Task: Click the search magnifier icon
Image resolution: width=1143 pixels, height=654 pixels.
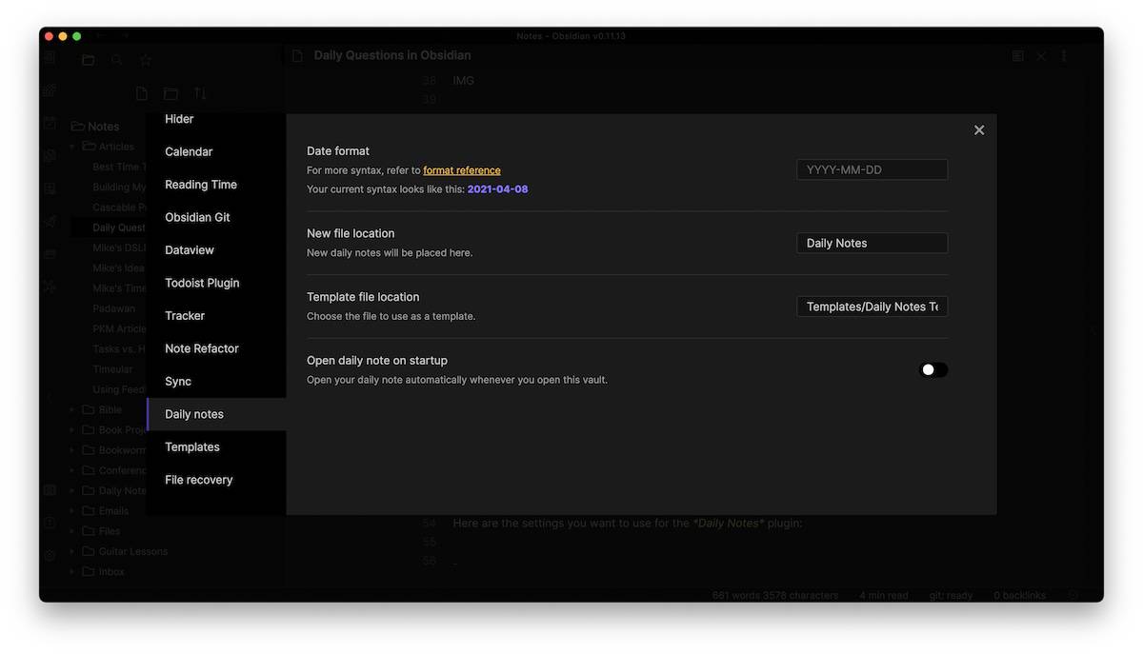Action: [x=116, y=60]
